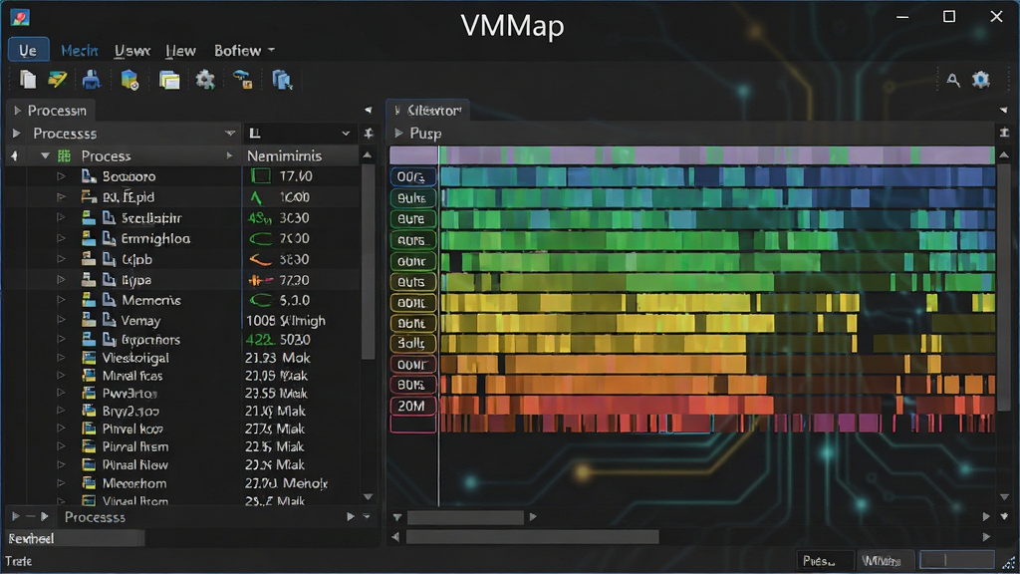Open the Uswx menu
The height and width of the screenshot is (574, 1020).
(132, 50)
